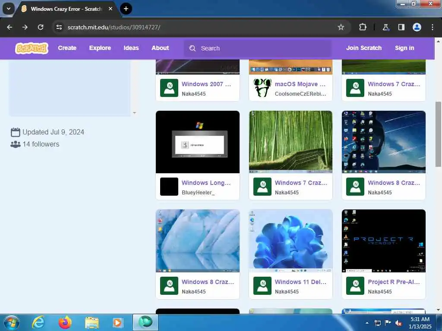This screenshot has height=331, width=442.
Task: Click the Scratch logo
Action: click(x=32, y=48)
